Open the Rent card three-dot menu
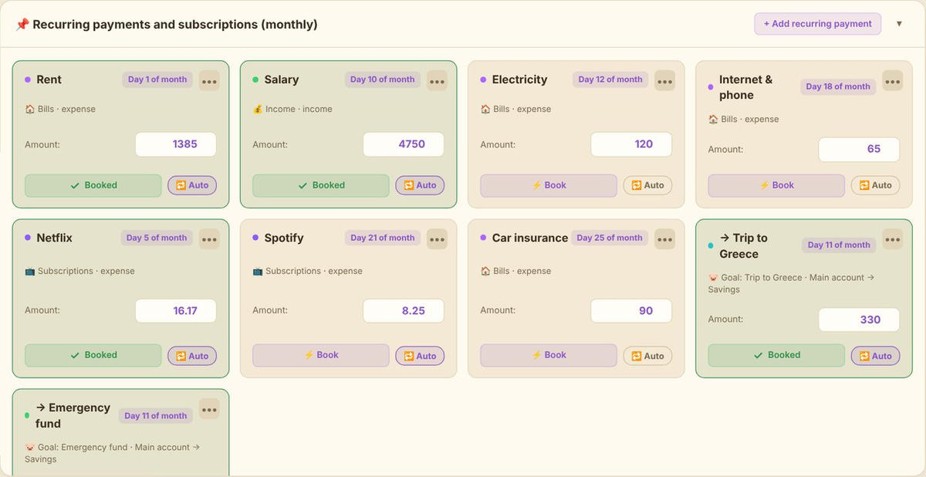926x477 pixels. (209, 80)
